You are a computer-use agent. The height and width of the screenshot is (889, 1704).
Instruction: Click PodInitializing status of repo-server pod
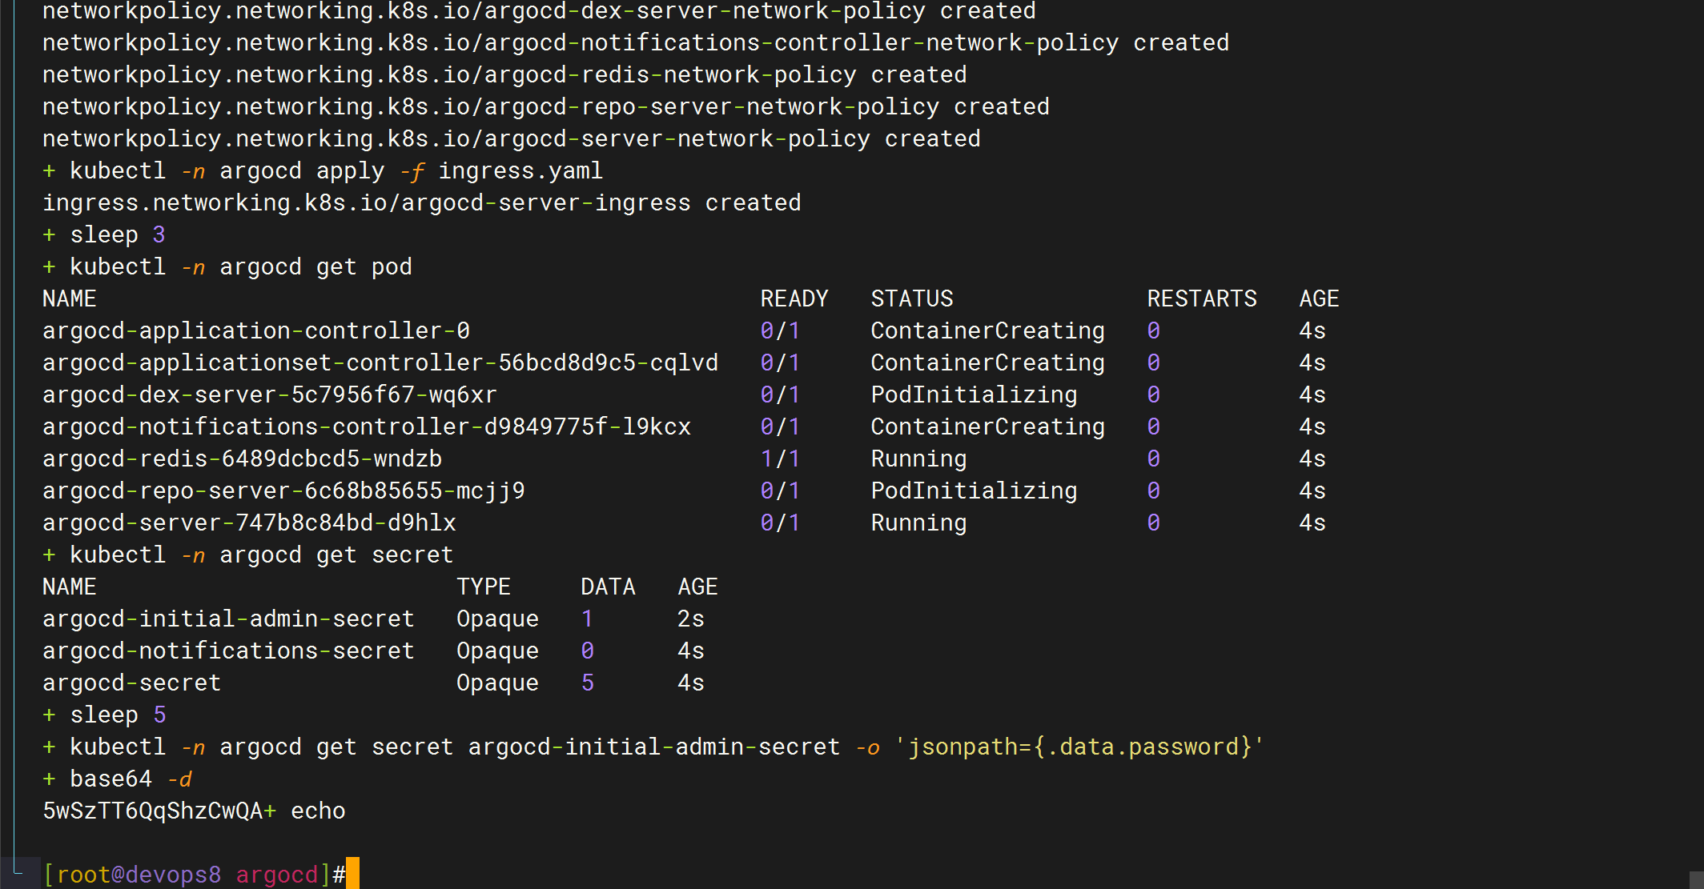click(974, 491)
